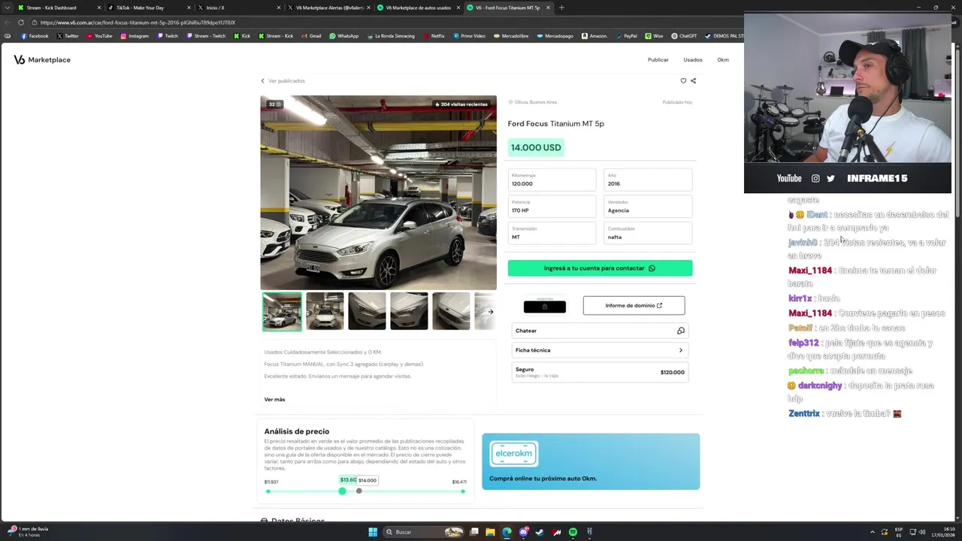Open Microsoft Edge from the taskbar
962x541 pixels.
tap(507, 532)
